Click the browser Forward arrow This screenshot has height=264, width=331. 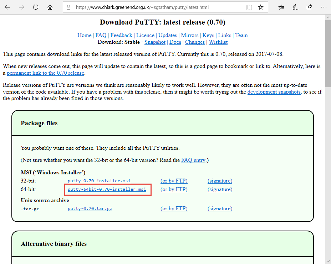pos(21,7)
